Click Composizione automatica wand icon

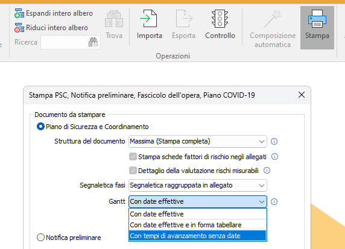click(273, 19)
